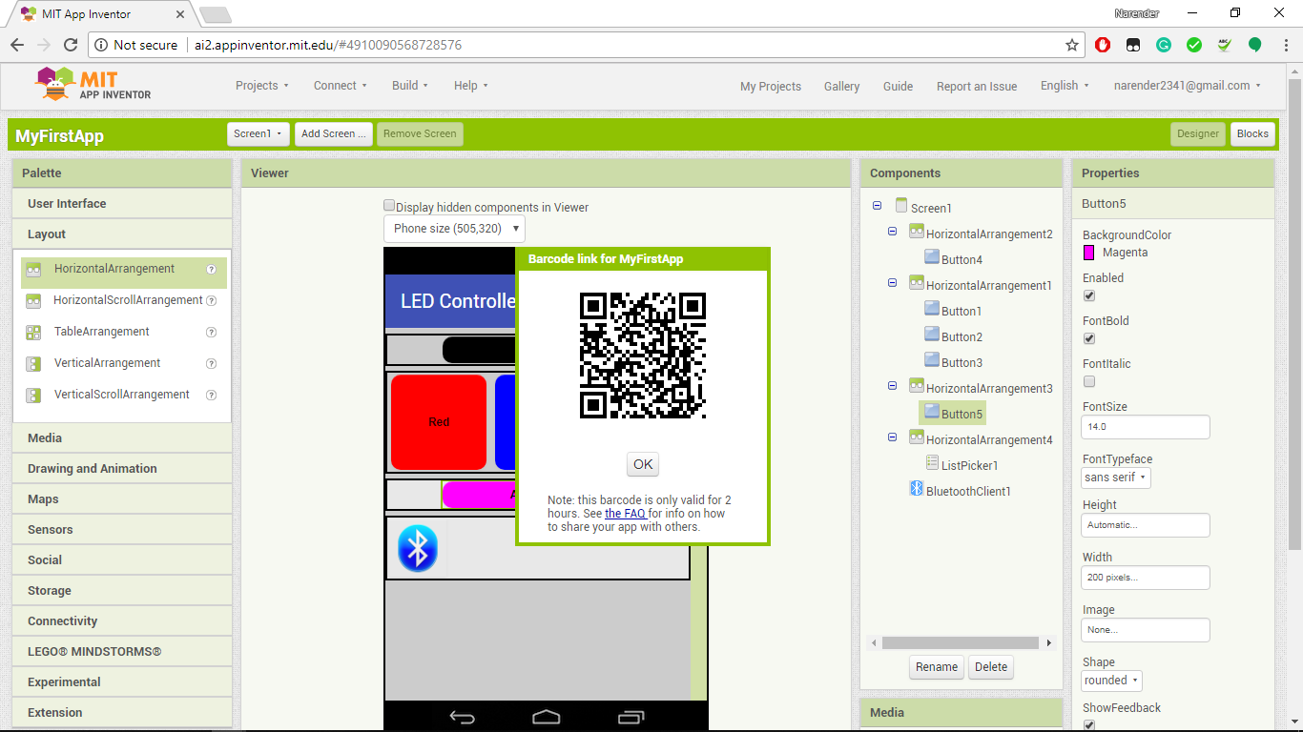
Task: Open the Magenta BackgroundColor swatch
Action: click(1088, 253)
